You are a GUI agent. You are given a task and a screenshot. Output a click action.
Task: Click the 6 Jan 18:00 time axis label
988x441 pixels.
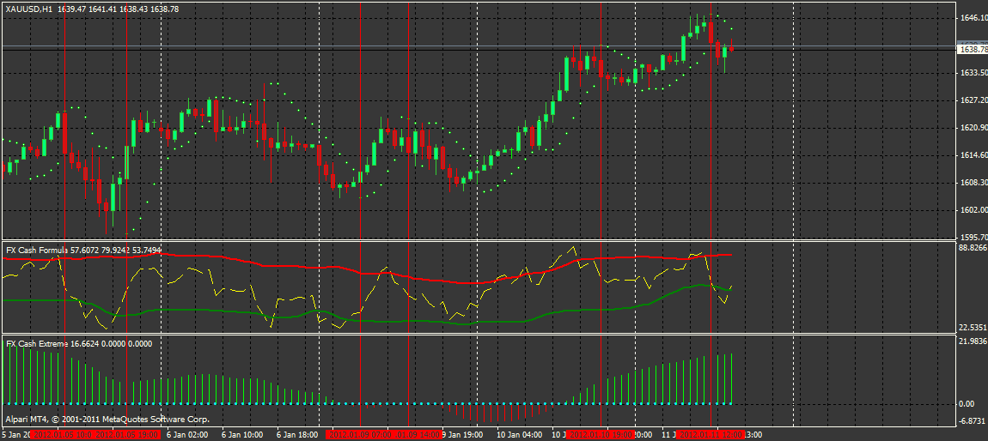pos(297,435)
